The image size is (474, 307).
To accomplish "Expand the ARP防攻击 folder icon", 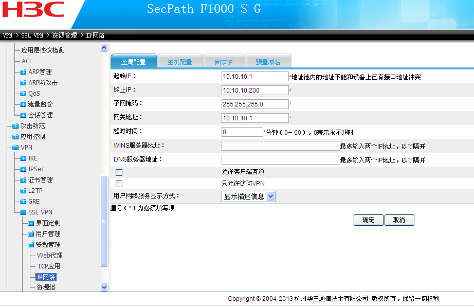I will tap(23, 83).
